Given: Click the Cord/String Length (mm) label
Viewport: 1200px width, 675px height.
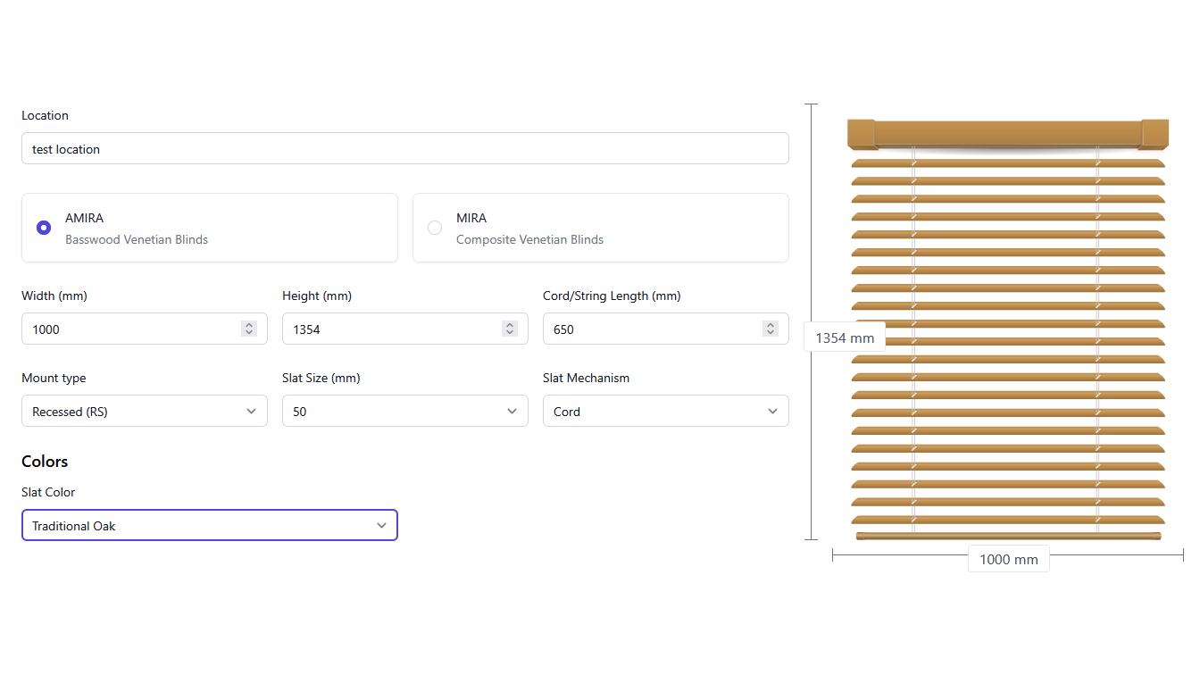Looking at the screenshot, I should pos(612,296).
